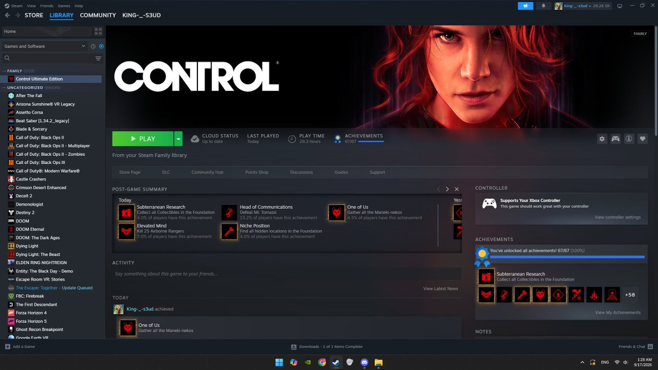The image size is (658, 370).
Task: Click the green PLAY button
Action: click(143, 139)
